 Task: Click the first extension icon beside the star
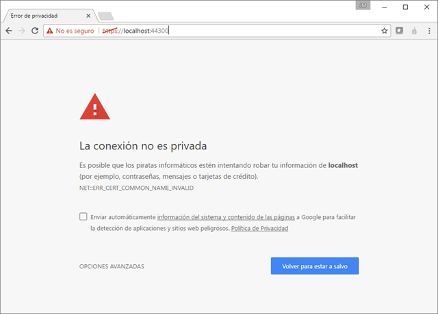point(400,31)
